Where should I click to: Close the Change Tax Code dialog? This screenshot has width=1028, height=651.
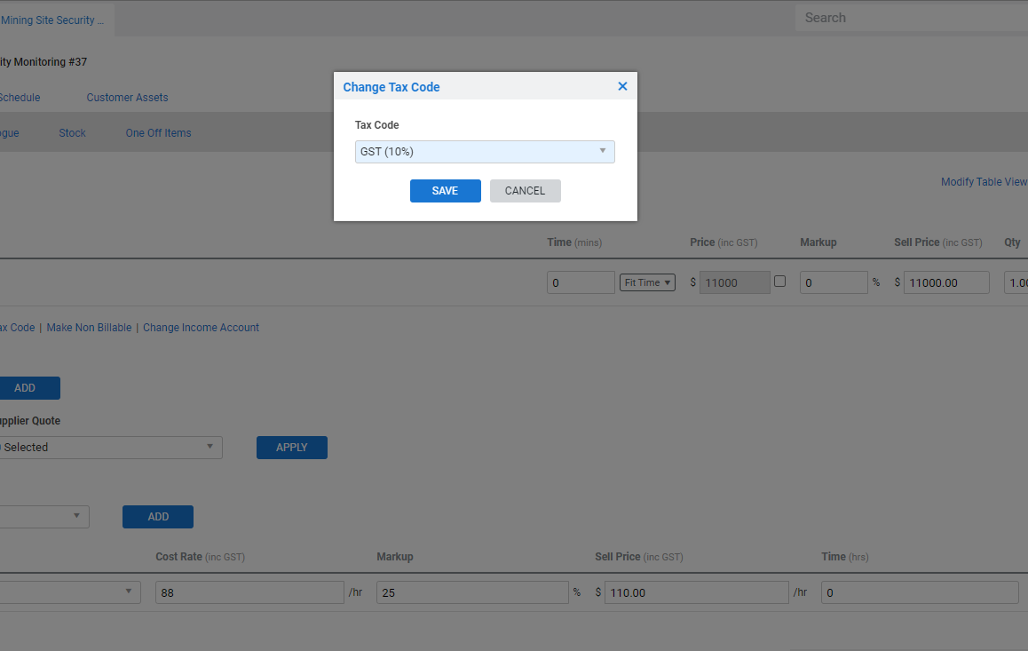[622, 86]
